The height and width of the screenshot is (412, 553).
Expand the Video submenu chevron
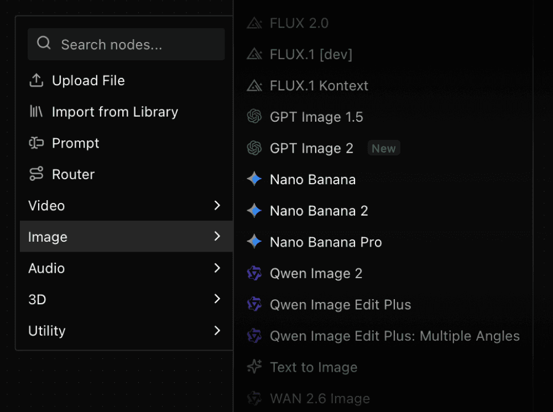click(x=217, y=205)
